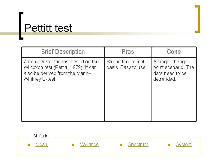Click the Pros column header
The image size is (216, 162).
[x=128, y=52]
